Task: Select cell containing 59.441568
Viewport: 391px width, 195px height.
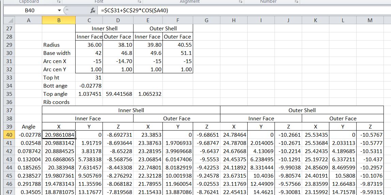Action: click(118, 94)
